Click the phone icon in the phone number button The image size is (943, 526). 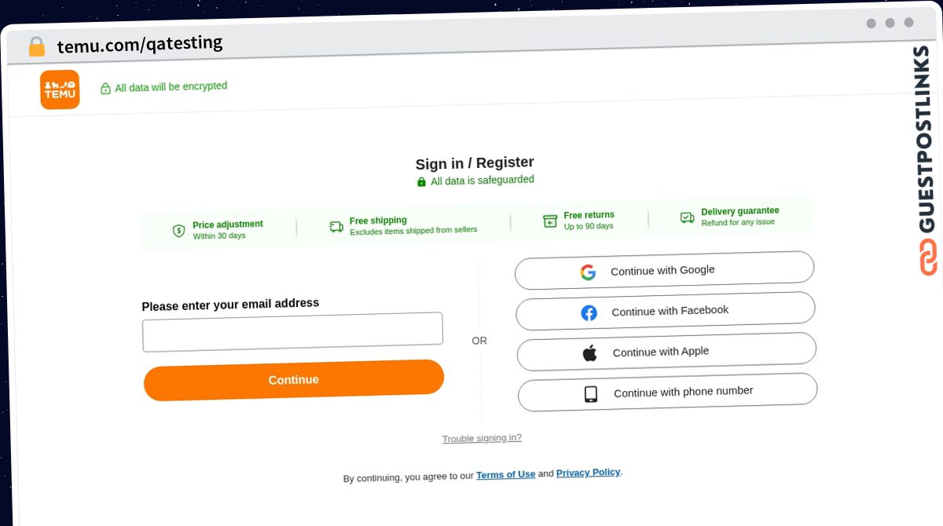pyautogui.click(x=591, y=394)
